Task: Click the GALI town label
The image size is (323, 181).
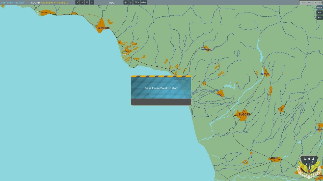Action: pos(219,95)
